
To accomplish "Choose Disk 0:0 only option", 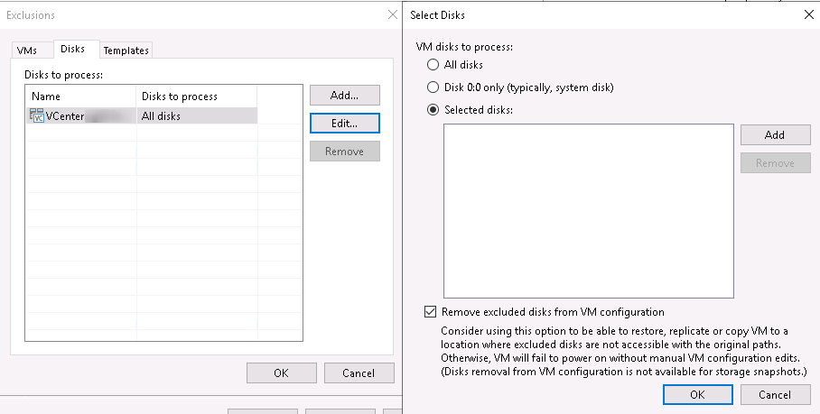I will click(433, 87).
